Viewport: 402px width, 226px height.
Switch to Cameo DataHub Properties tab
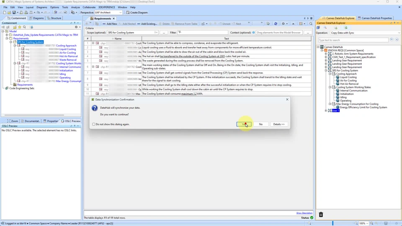[x=375, y=18]
